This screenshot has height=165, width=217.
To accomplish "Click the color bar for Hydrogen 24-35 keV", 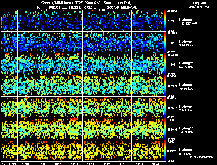I will coord(165,107).
